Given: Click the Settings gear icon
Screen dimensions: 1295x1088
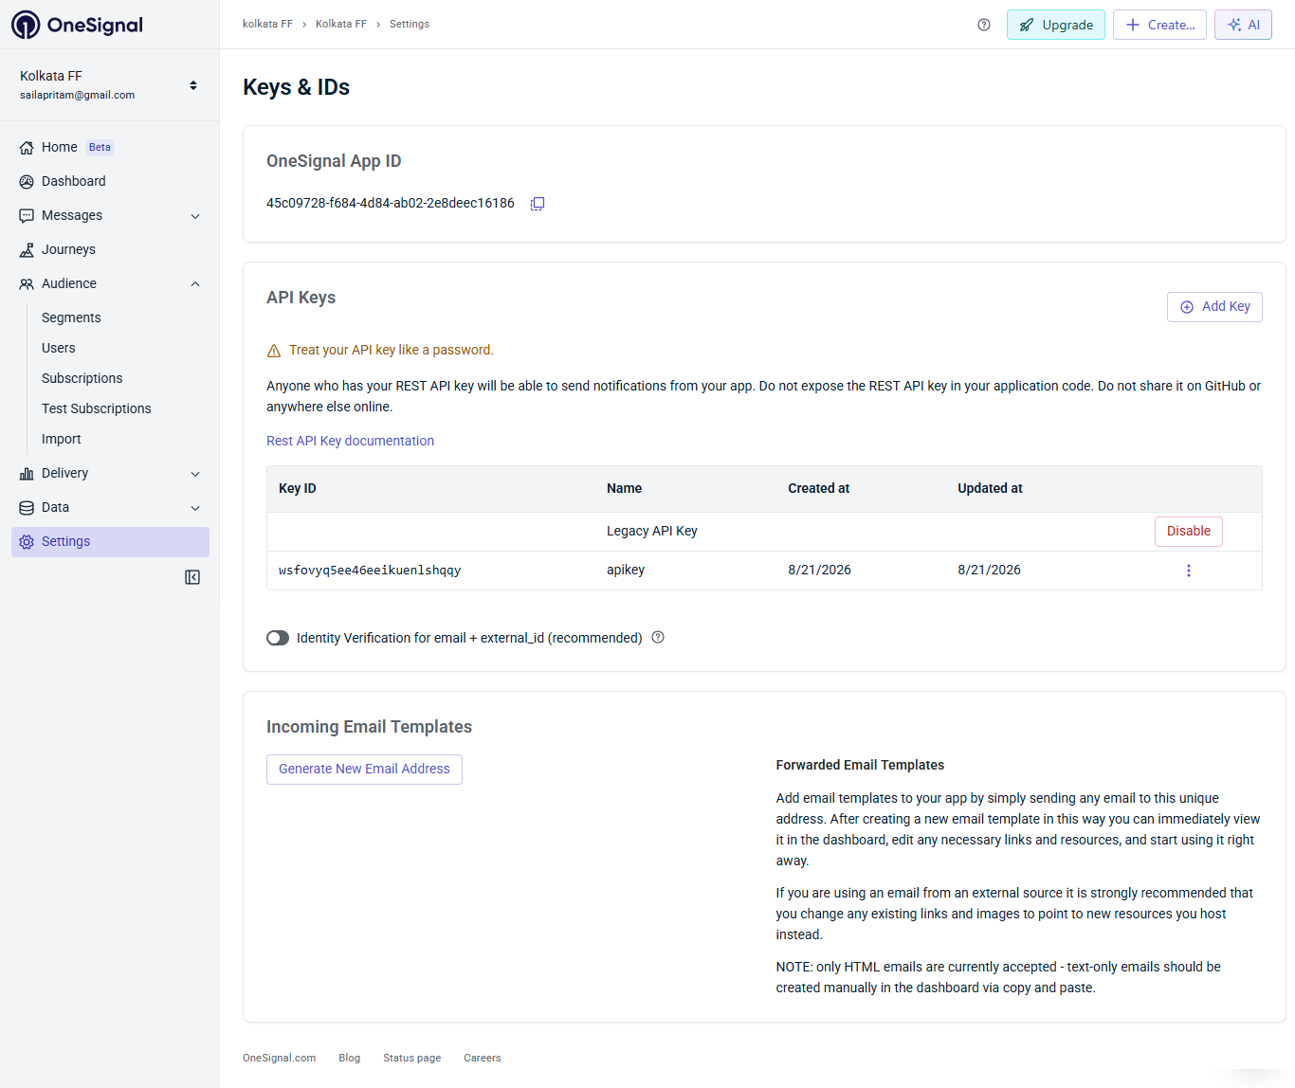Looking at the screenshot, I should pos(27,542).
